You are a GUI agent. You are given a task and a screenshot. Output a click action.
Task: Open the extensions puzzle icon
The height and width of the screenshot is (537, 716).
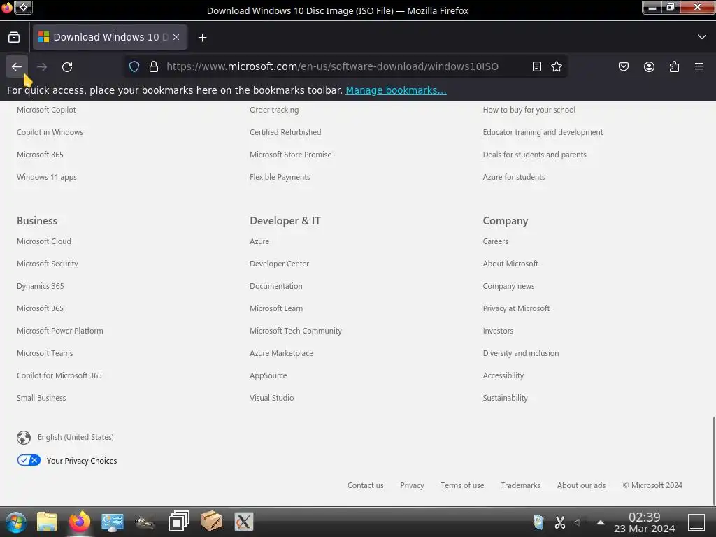coord(674,66)
